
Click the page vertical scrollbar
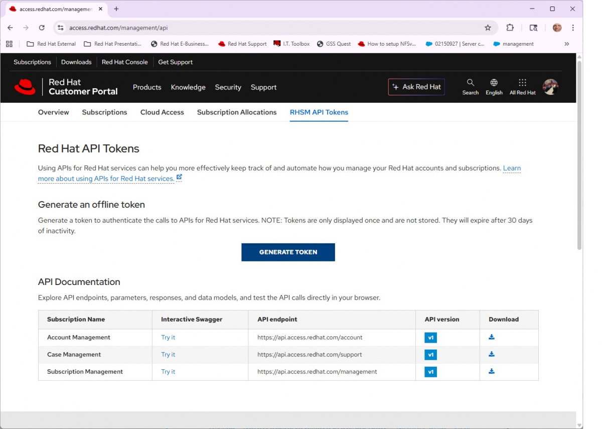tap(579, 155)
